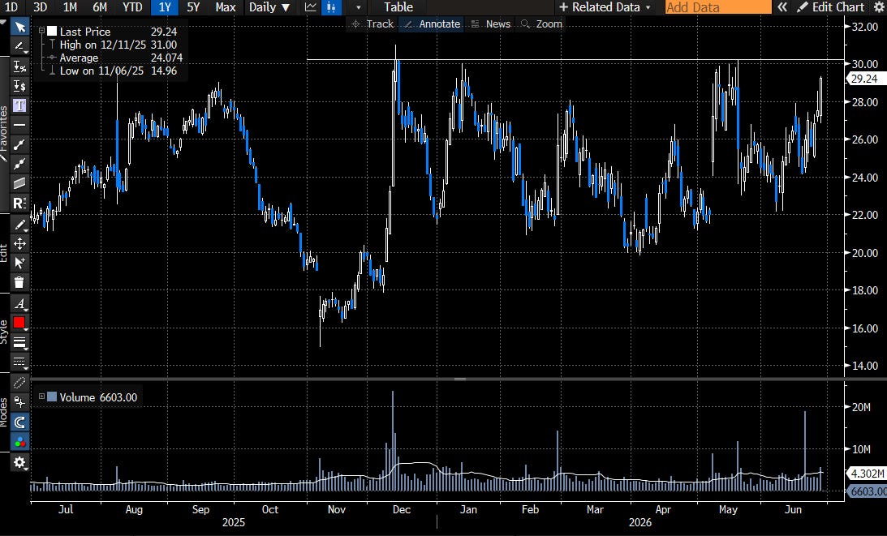Image resolution: width=887 pixels, height=536 pixels.
Task: Switch to candlestick chart type
Action: pos(331,7)
